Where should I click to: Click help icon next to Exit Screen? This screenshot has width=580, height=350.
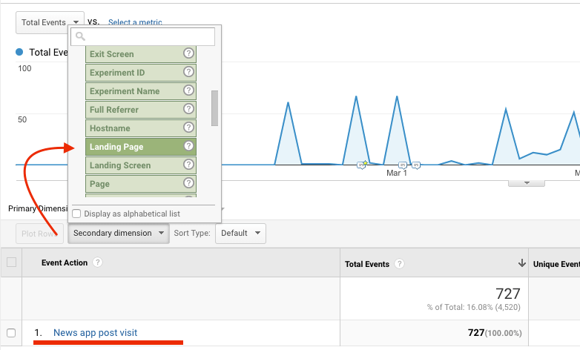[188, 53]
